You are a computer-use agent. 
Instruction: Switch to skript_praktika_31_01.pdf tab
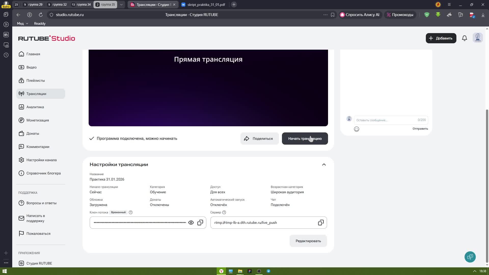tap(206, 5)
